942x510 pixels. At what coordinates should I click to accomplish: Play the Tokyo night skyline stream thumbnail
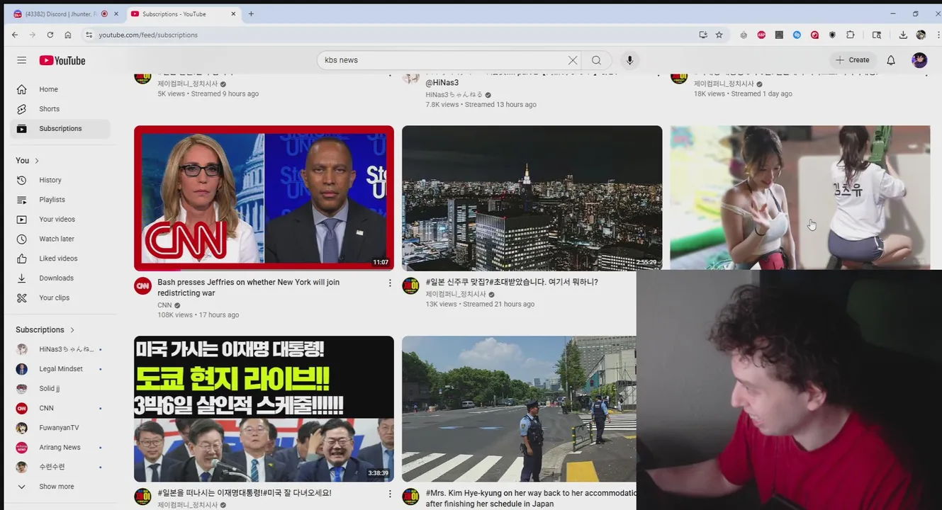532,198
